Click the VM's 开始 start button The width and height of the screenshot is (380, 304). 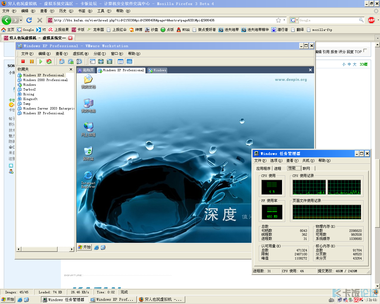click(x=84, y=247)
